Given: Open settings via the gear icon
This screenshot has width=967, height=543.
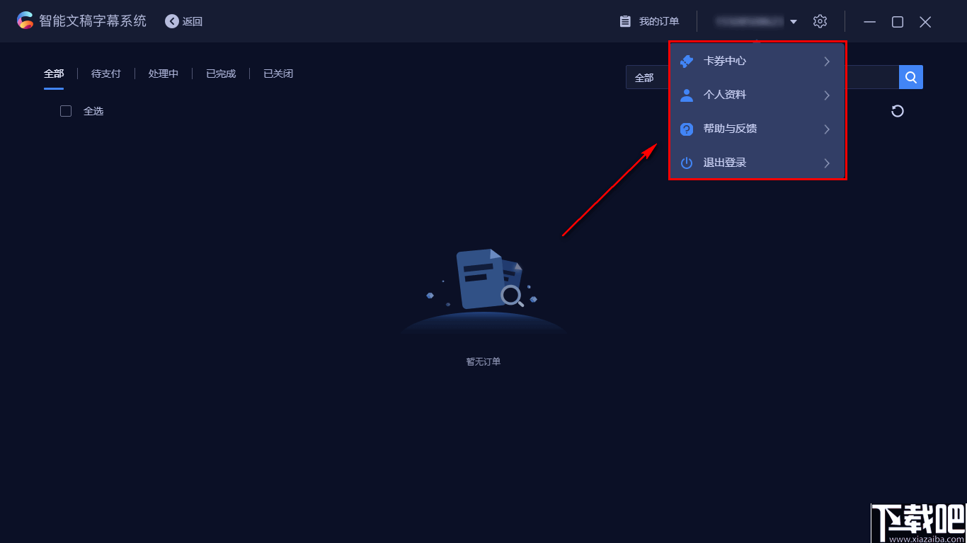Looking at the screenshot, I should (x=820, y=21).
